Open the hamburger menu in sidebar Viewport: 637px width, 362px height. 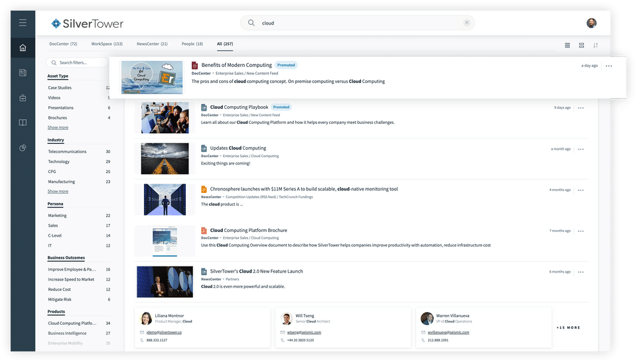(23, 23)
